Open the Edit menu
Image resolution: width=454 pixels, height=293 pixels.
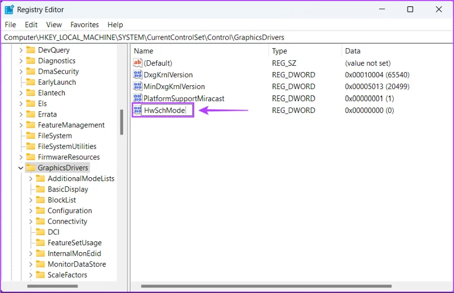[31, 24]
